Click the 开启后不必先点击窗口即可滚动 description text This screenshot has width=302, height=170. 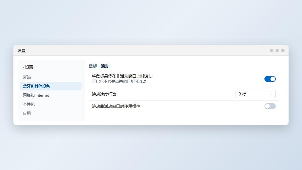pos(119,82)
